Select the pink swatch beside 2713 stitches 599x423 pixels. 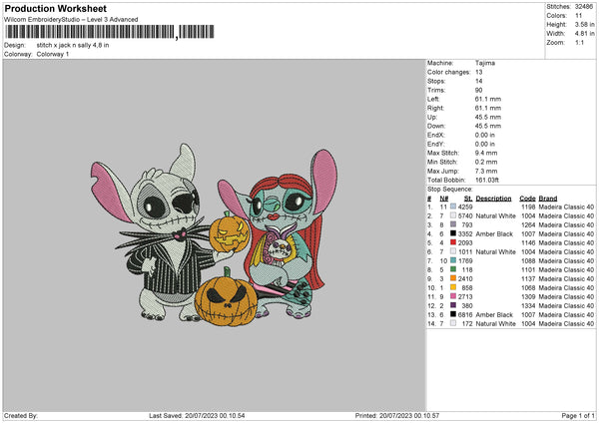coord(453,296)
